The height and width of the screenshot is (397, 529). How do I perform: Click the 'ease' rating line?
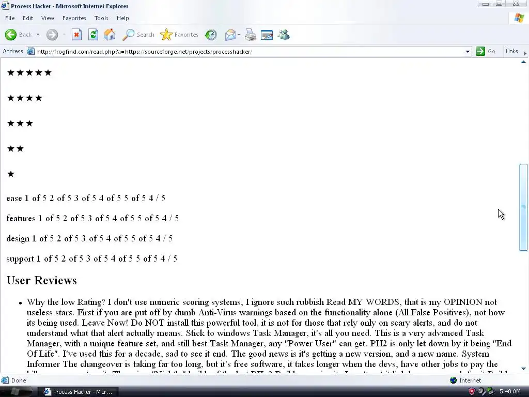coord(86,198)
